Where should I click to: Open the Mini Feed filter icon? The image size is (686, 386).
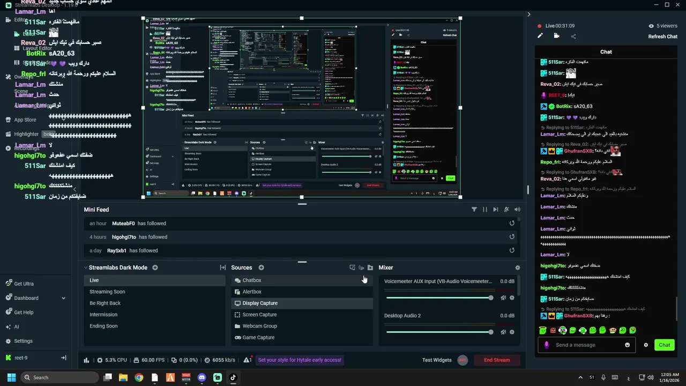[x=474, y=210]
